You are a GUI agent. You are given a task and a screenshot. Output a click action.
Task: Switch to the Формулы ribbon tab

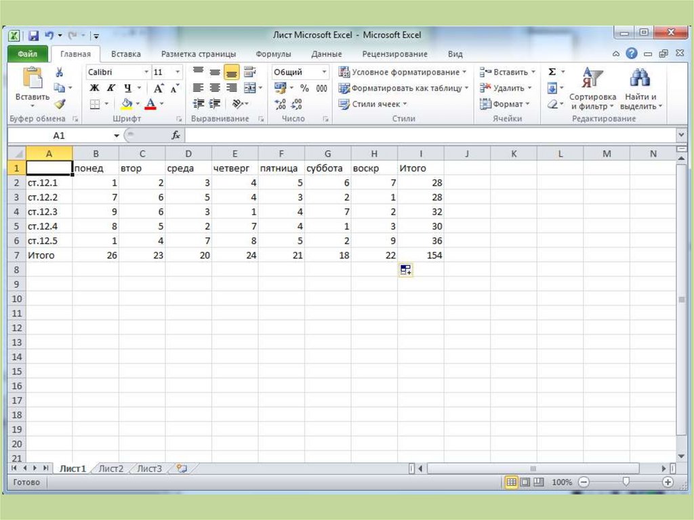click(x=273, y=54)
